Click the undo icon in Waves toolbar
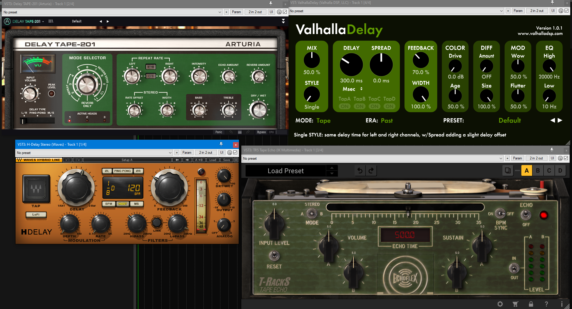This screenshot has width=572, height=309. click(x=68, y=160)
